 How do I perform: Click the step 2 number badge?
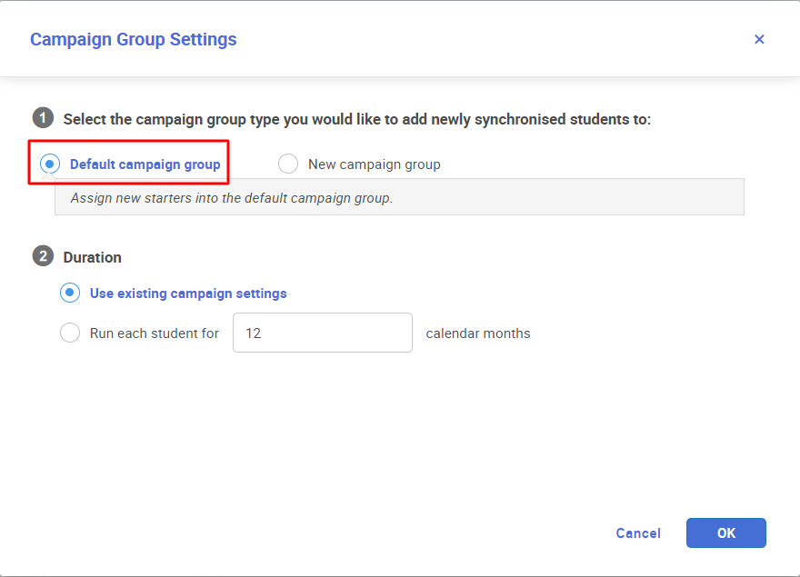tap(44, 256)
